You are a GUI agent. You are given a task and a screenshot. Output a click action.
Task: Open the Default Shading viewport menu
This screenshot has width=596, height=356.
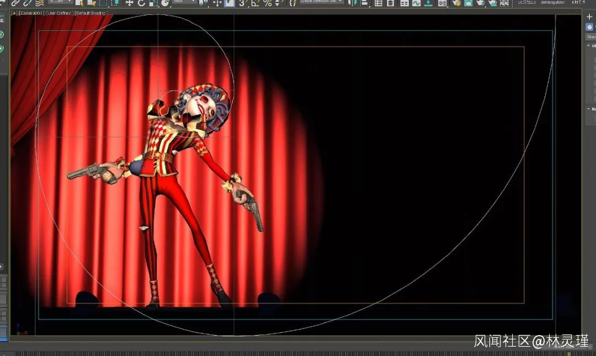point(91,13)
